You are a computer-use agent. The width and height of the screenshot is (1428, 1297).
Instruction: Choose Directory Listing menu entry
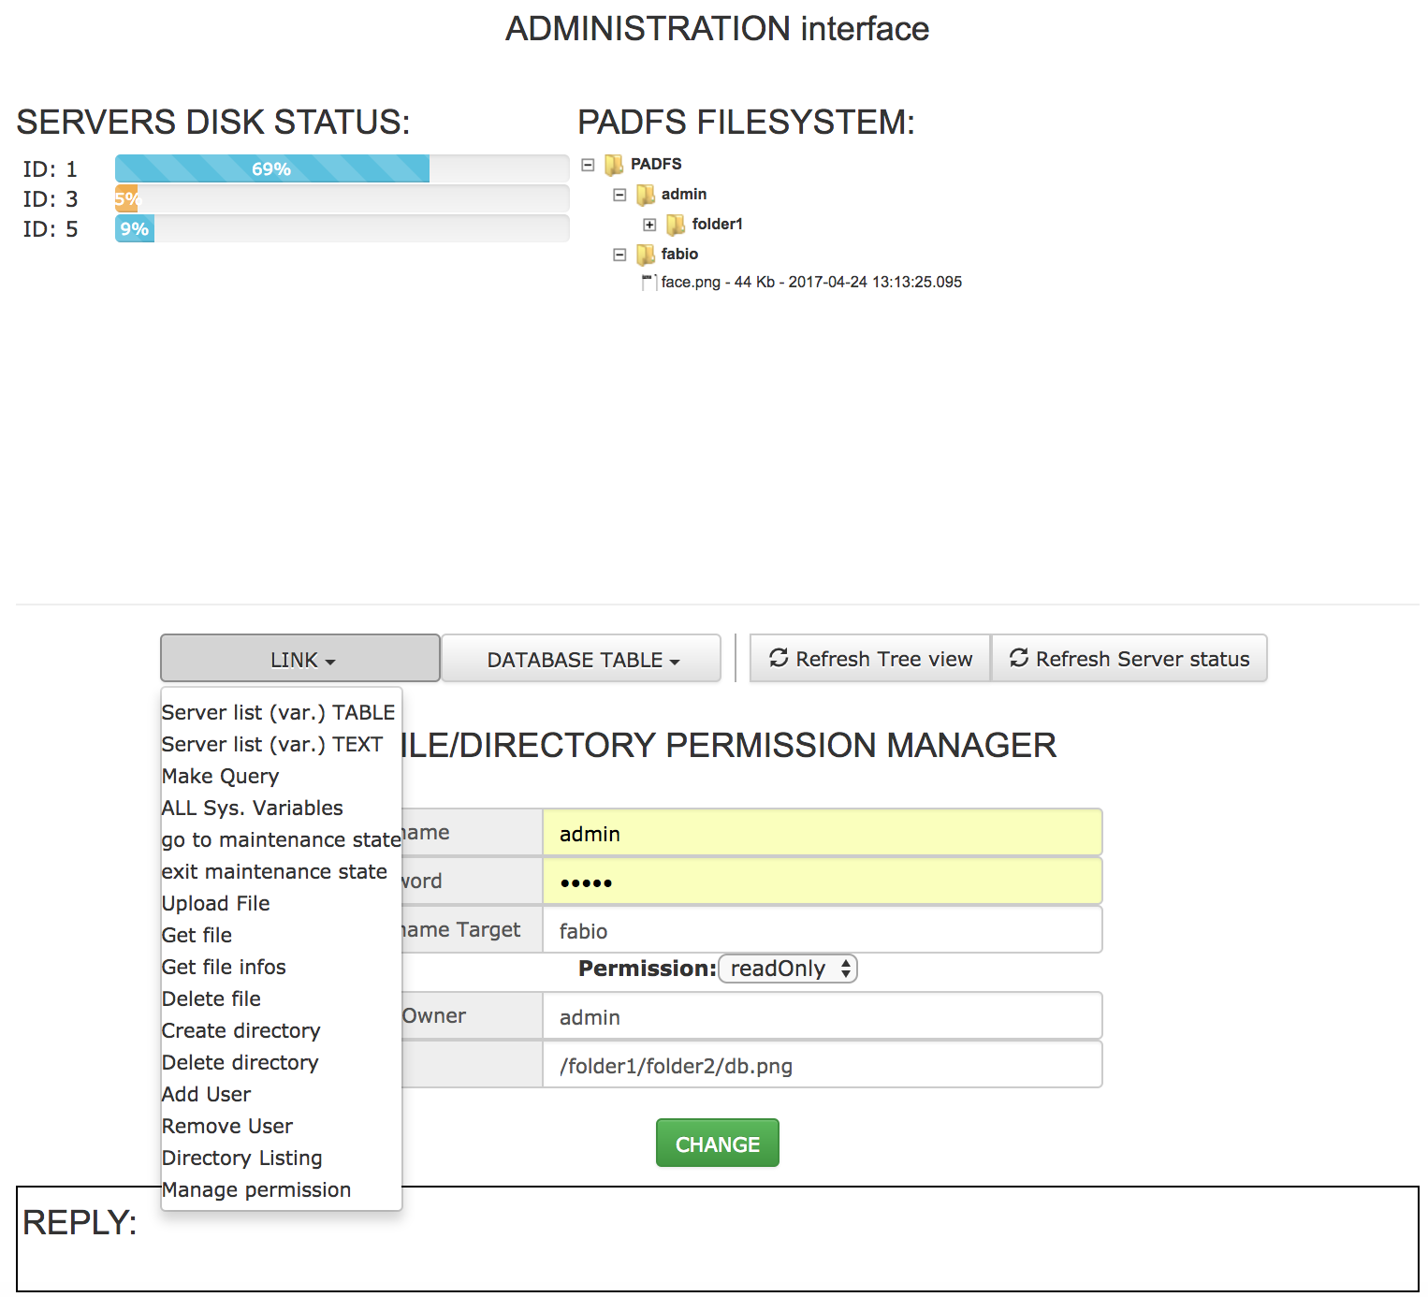tap(241, 1159)
